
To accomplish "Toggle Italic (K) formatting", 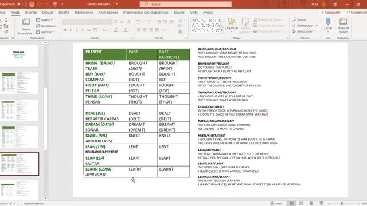I will 71,30.
